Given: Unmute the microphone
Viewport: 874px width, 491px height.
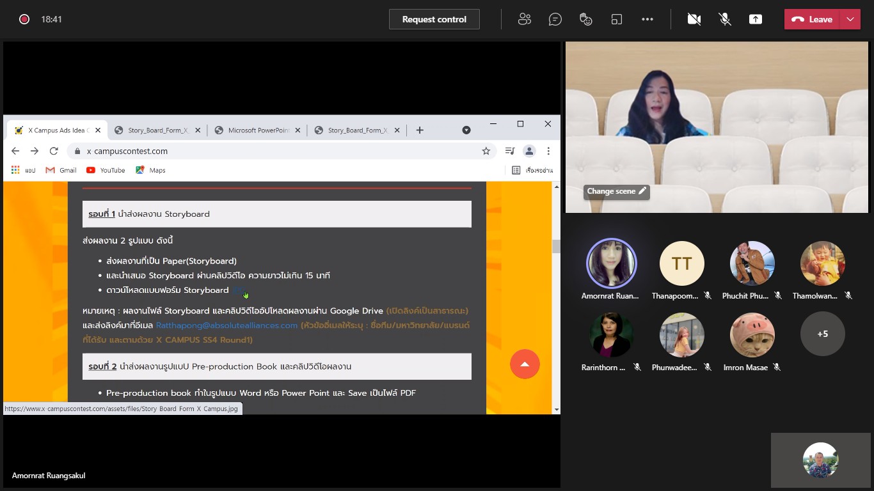Looking at the screenshot, I should point(725,19).
